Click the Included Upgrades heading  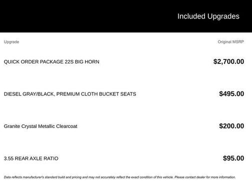(x=208, y=16)
